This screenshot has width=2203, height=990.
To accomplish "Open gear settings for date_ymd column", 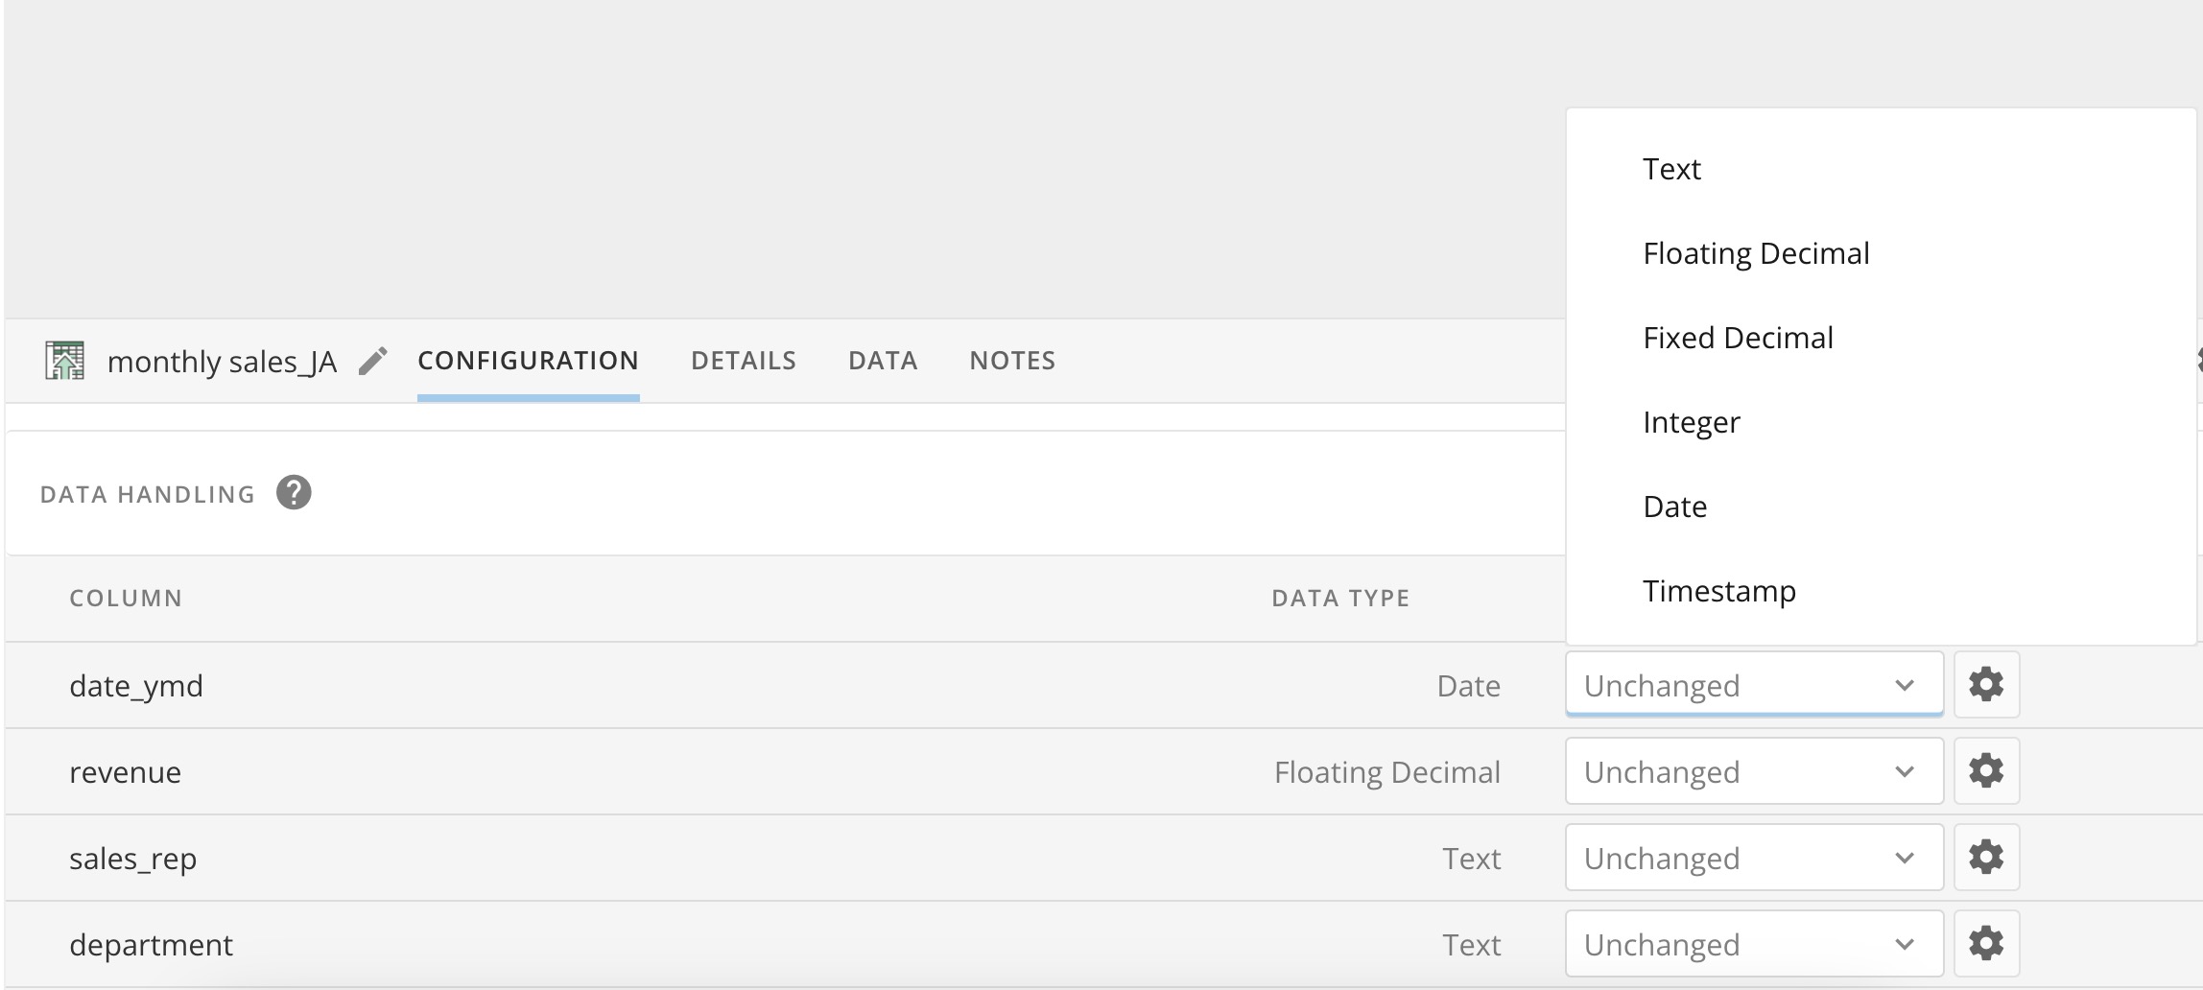I will point(1986,685).
